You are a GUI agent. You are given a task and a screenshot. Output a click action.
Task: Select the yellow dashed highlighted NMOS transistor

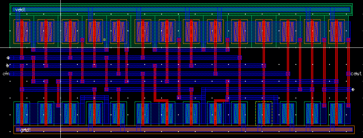click(x=264, y=114)
